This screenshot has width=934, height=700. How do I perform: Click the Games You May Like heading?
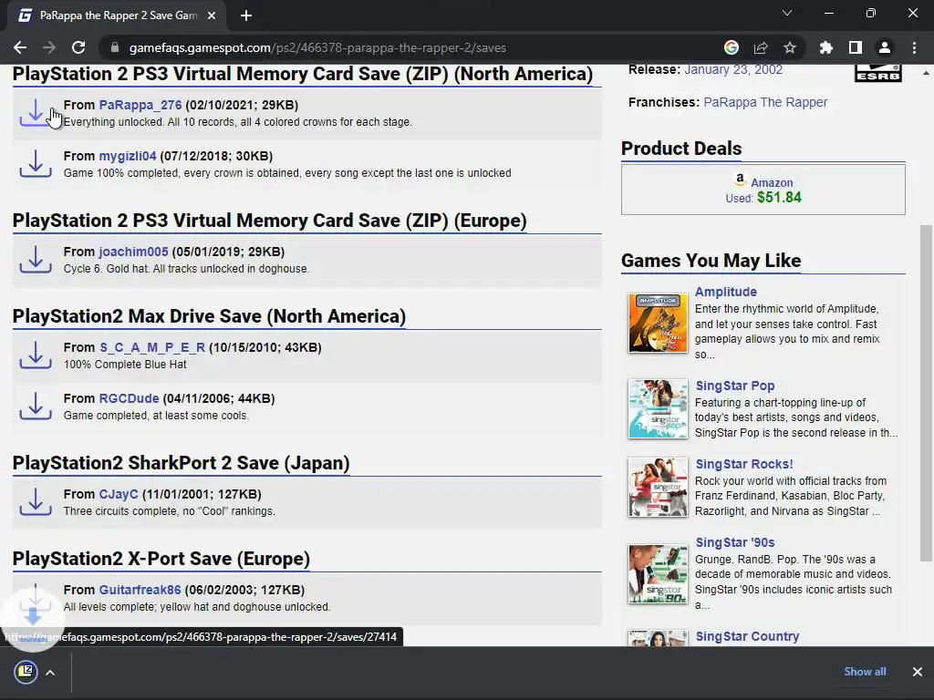tap(711, 261)
